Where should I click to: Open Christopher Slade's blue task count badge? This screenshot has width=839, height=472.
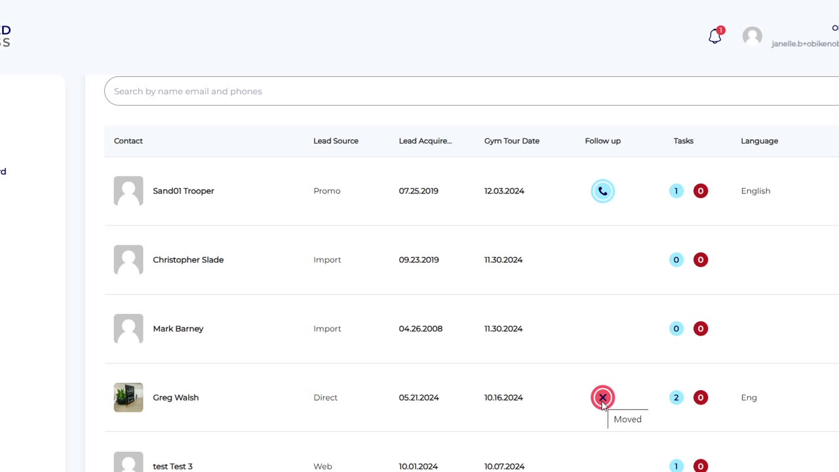click(x=676, y=260)
